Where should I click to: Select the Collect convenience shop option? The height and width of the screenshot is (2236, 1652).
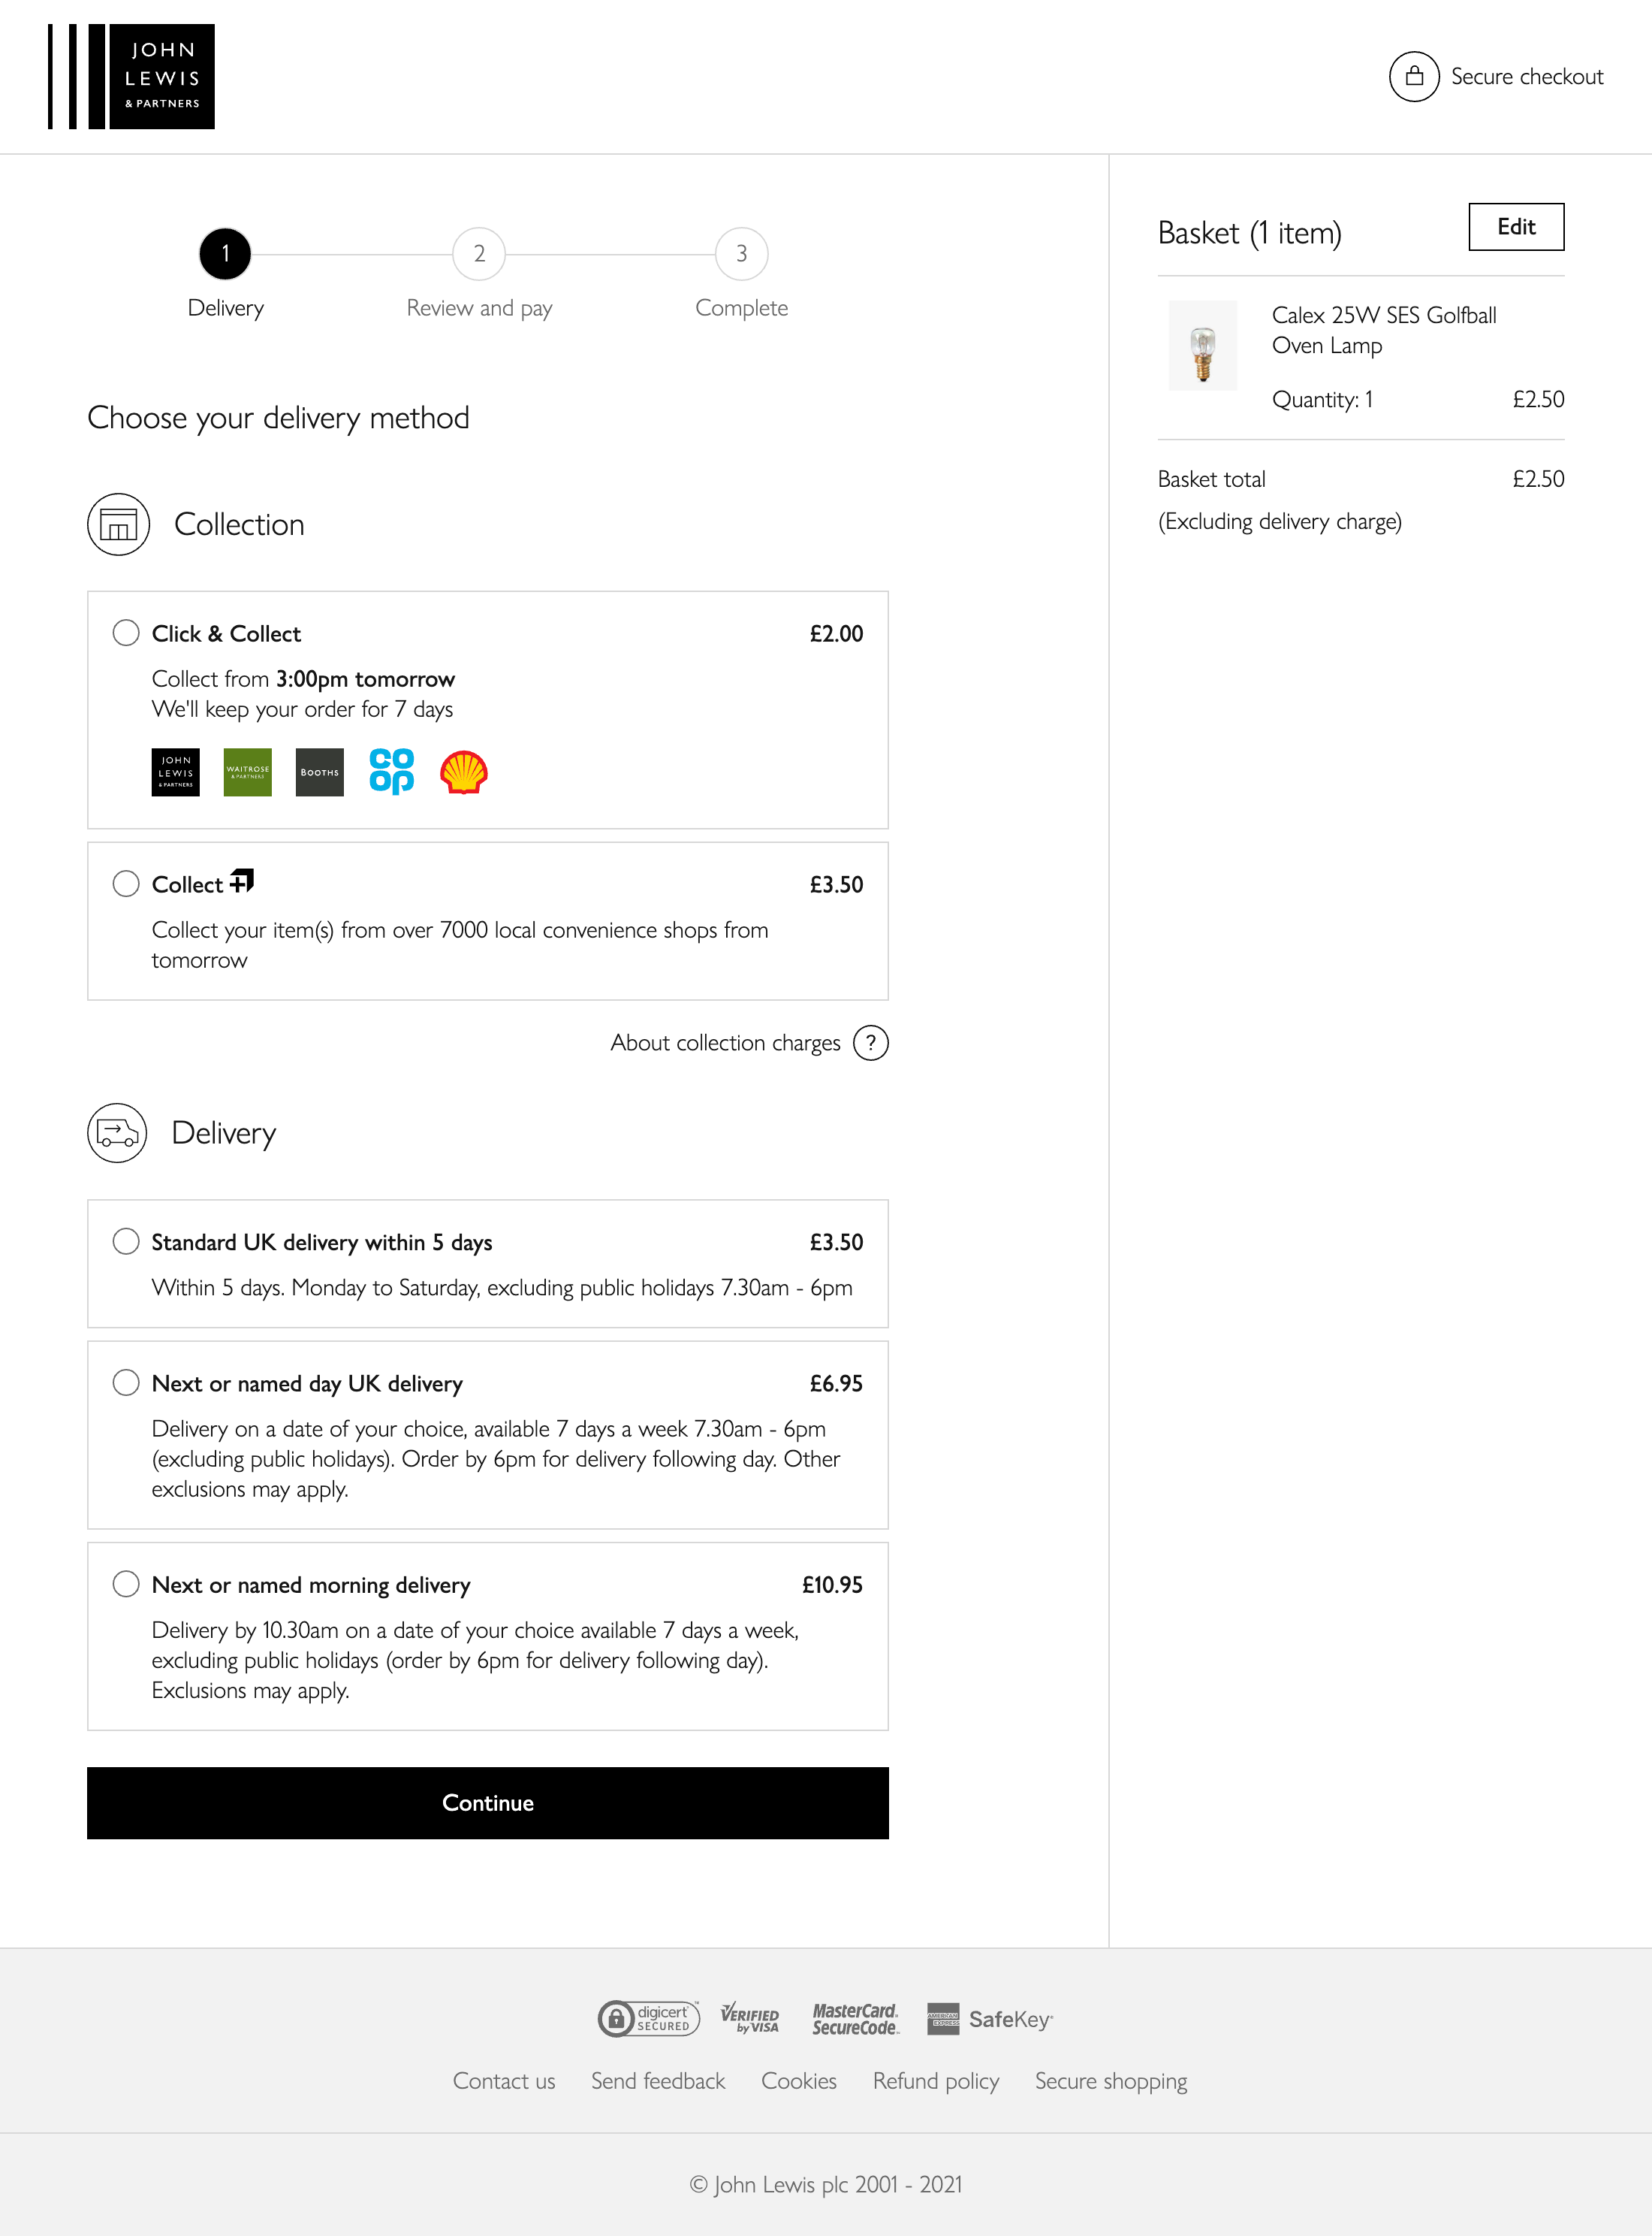click(126, 884)
